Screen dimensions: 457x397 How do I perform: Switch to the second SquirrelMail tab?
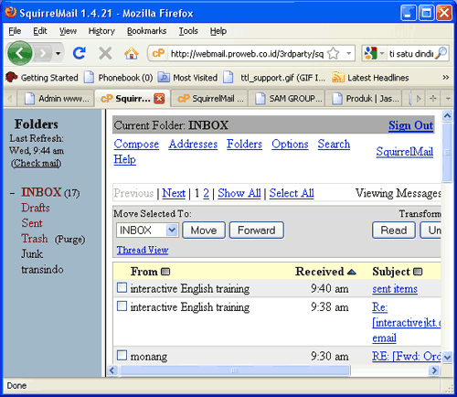(210, 99)
